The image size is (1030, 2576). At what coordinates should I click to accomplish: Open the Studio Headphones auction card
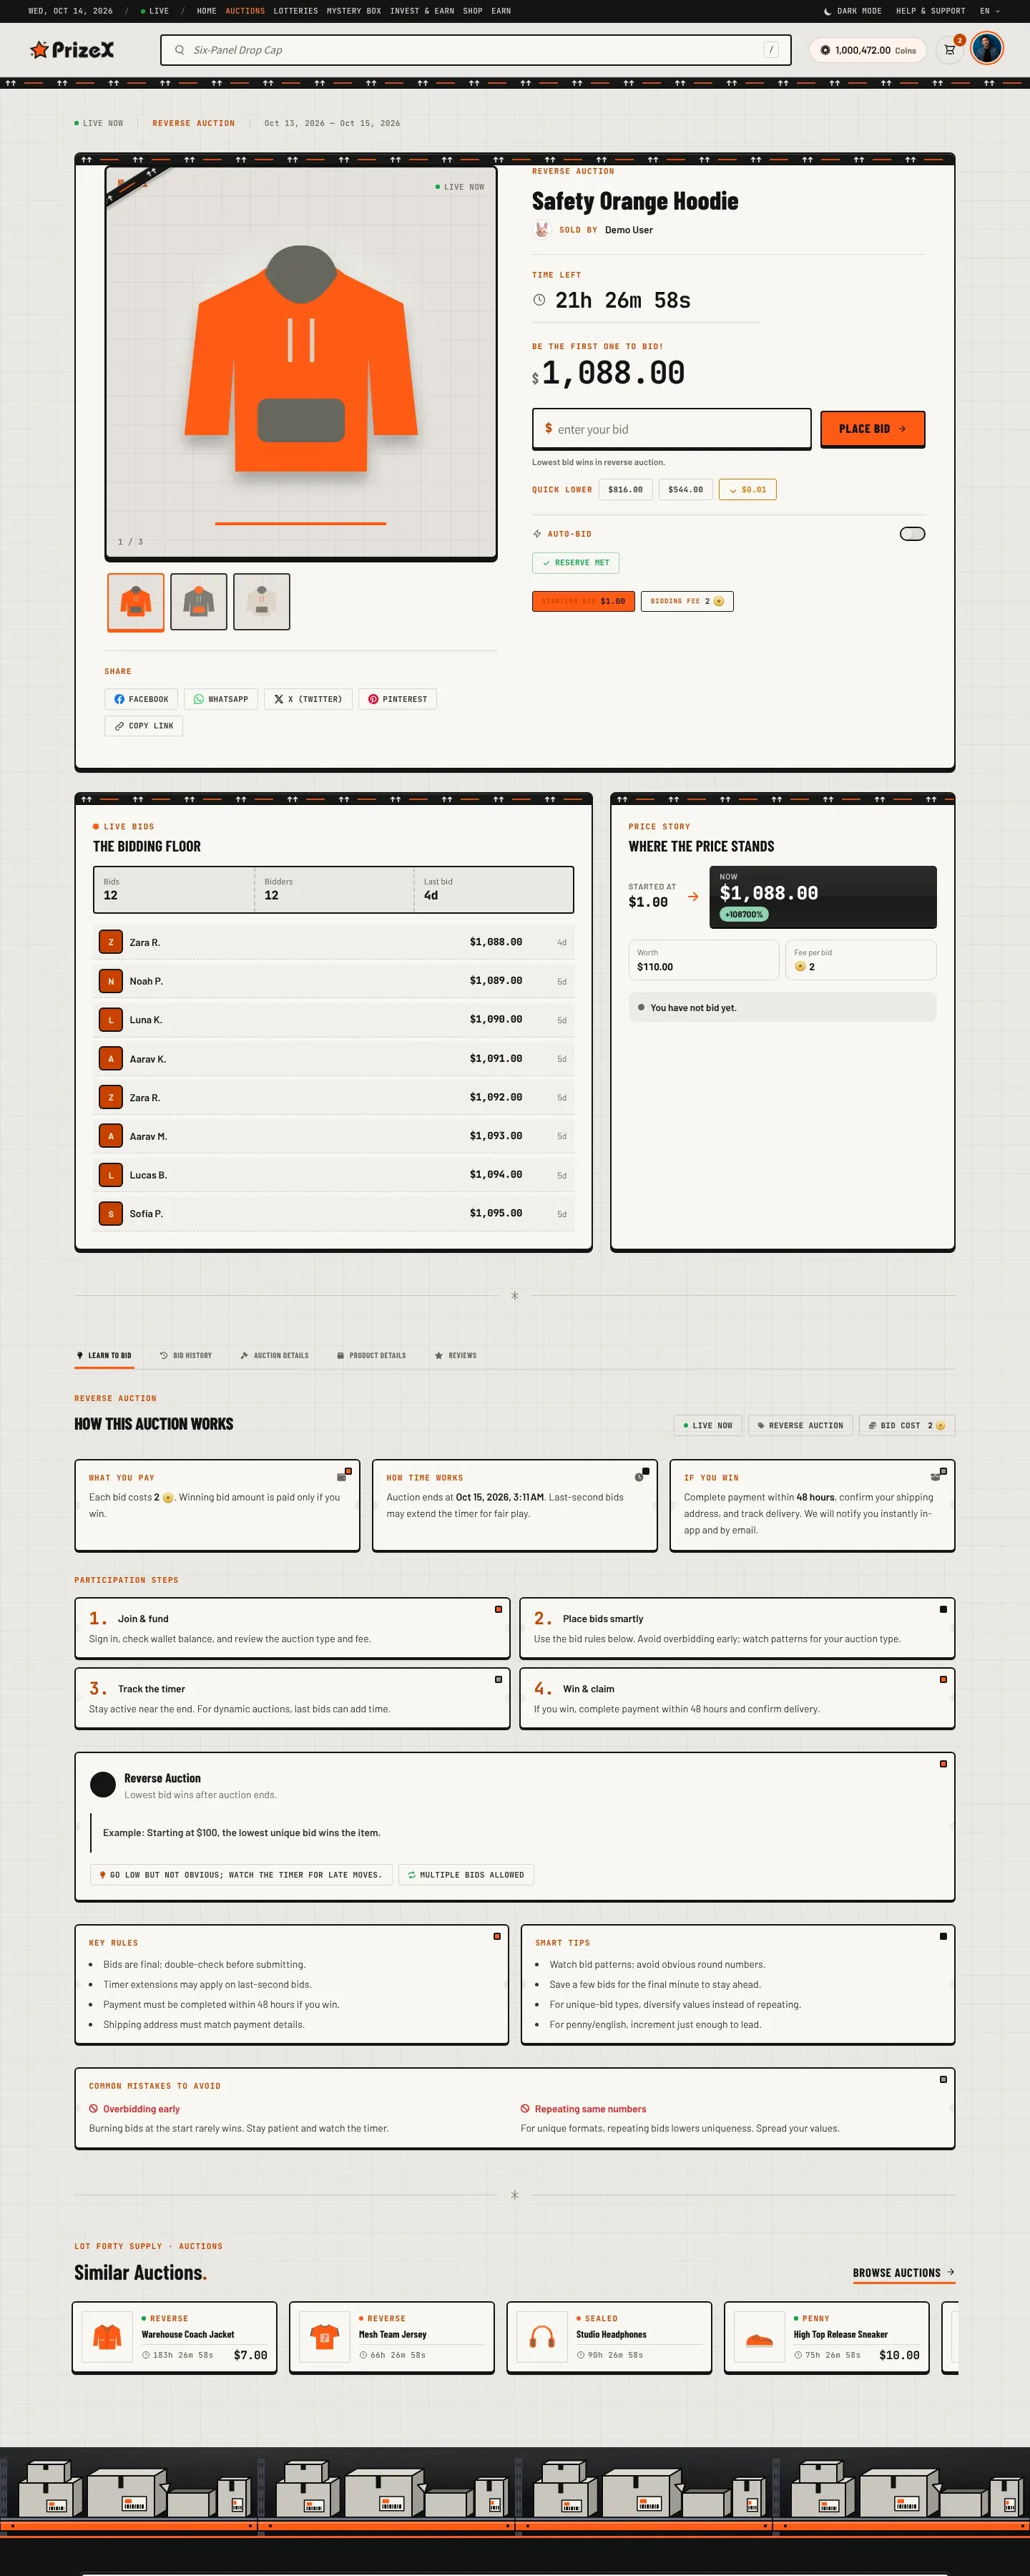tap(609, 2337)
